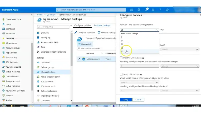
Task: Click Unselect all button
Action: click(85, 44)
